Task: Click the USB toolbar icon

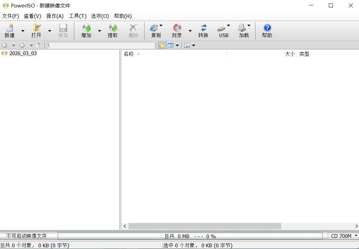Action: pos(224,31)
